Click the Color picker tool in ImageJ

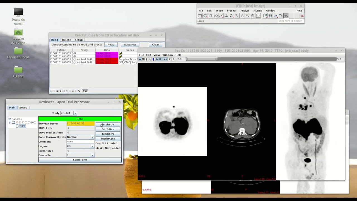click(x=258, y=16)
